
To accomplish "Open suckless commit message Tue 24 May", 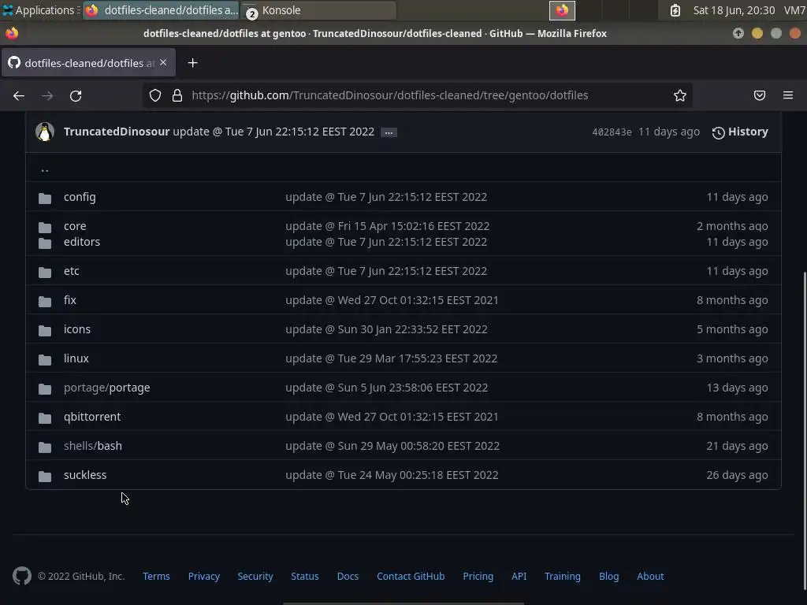I will tap(392, 475).
